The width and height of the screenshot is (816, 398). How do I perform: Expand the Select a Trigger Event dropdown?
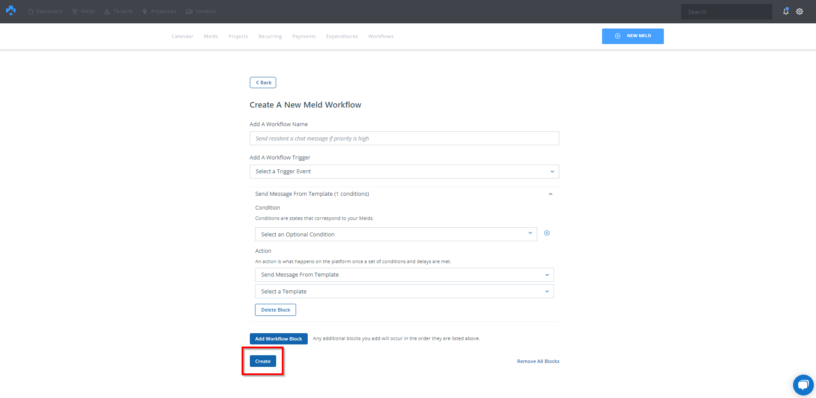(x=404, y=172)
